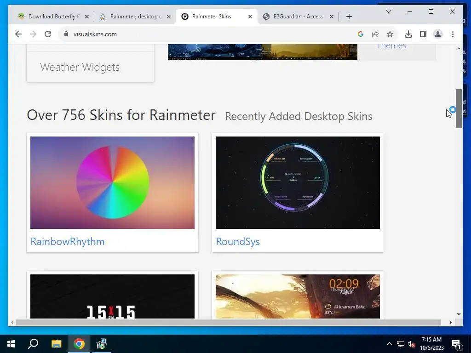Click the scroll right arrow
The image size is (471, 353).
coord(451,322)
